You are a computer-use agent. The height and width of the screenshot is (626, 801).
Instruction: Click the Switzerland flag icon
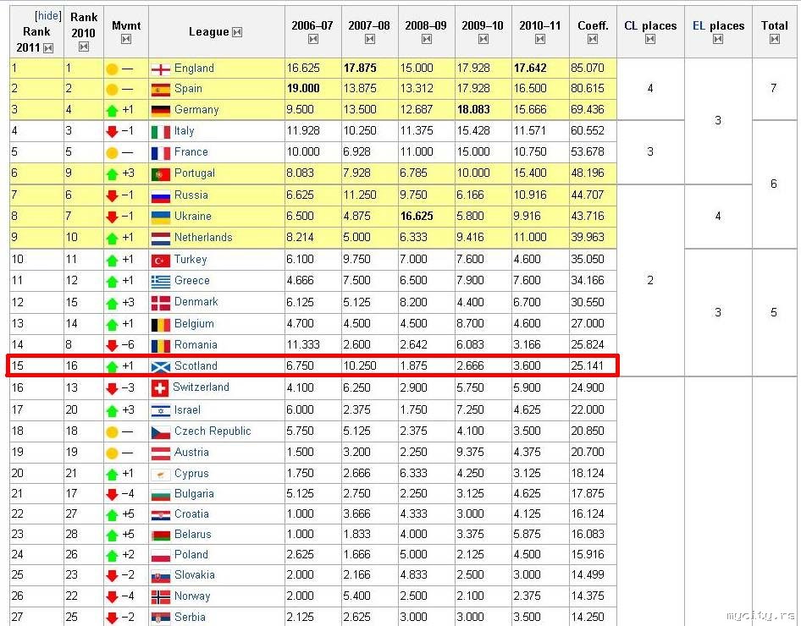(160, 388)
